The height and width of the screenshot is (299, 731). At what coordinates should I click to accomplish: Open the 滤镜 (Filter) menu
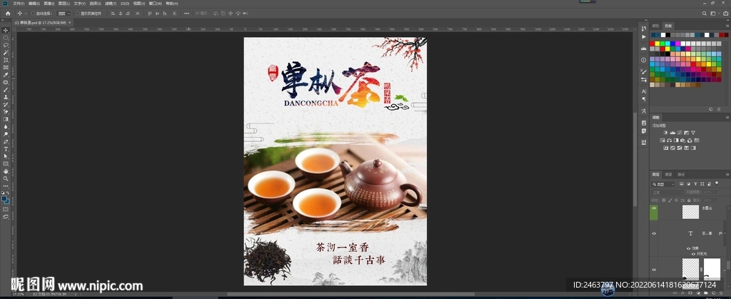111,4
